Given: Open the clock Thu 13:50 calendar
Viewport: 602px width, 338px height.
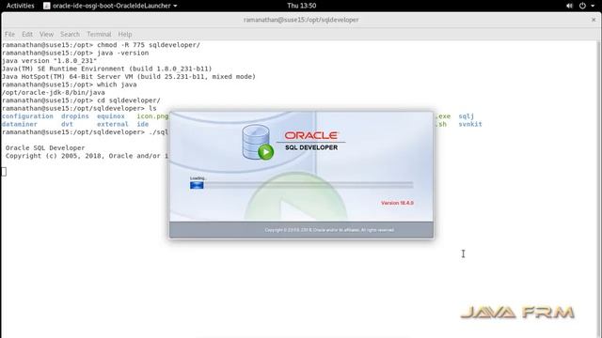Looking at the screenshot, I should [x=302, y=6].
